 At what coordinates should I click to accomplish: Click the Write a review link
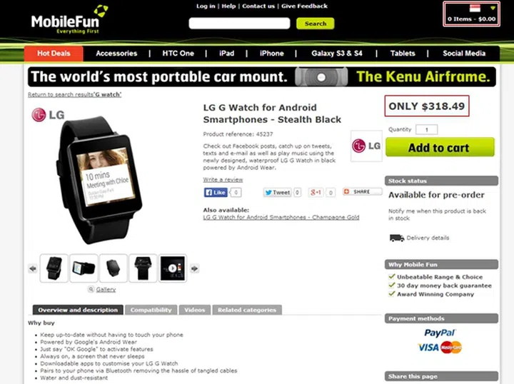tap(223, 180)
